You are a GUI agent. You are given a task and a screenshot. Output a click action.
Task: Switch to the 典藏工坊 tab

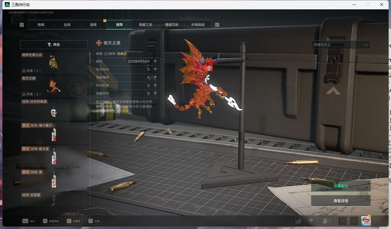[145, 25]
